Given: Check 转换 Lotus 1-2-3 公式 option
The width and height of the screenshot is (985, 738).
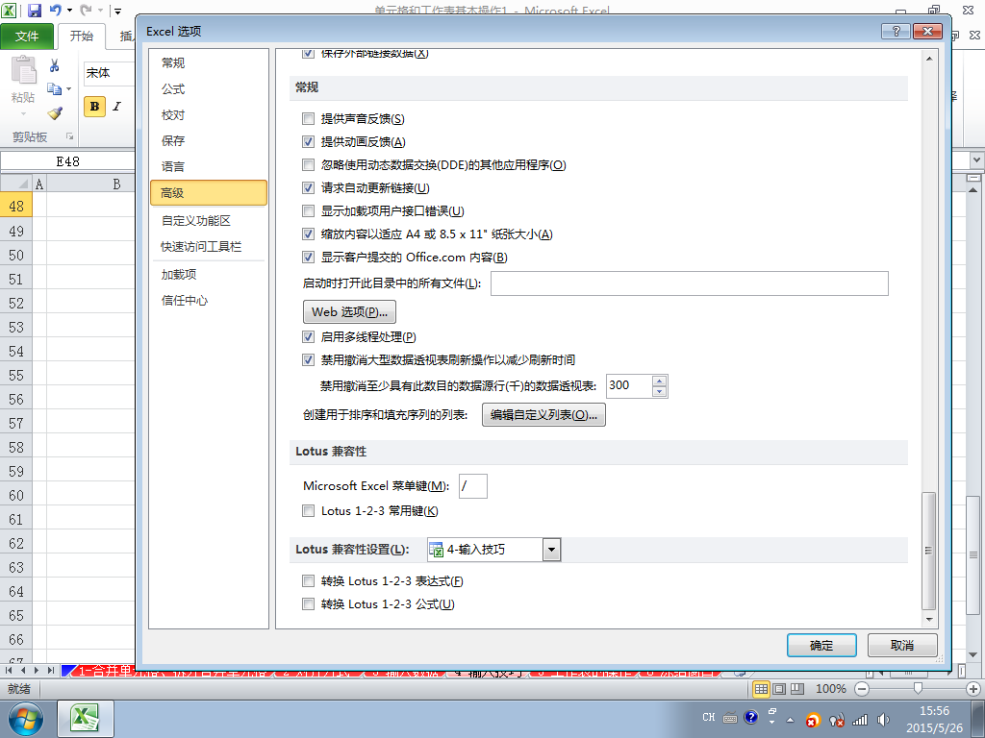Looking at the screenshot, I should pos(308,604).
